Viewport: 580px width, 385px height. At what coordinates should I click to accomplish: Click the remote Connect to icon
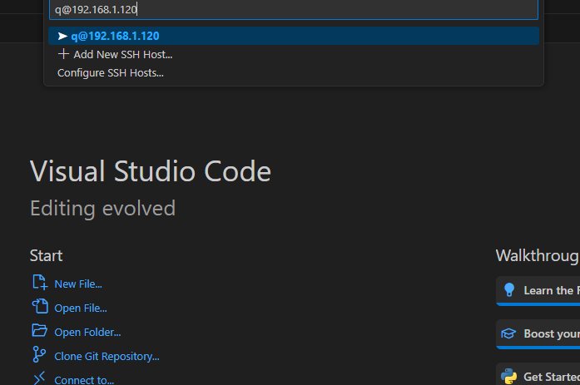(39, 378)
